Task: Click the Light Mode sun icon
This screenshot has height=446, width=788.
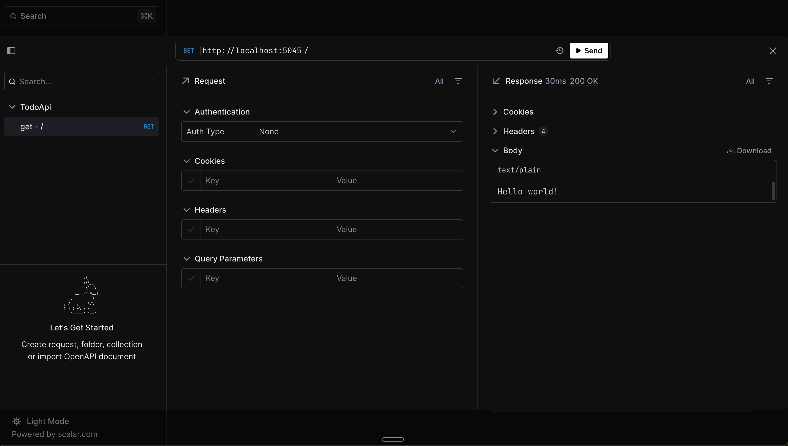Action: coord(17,421)
